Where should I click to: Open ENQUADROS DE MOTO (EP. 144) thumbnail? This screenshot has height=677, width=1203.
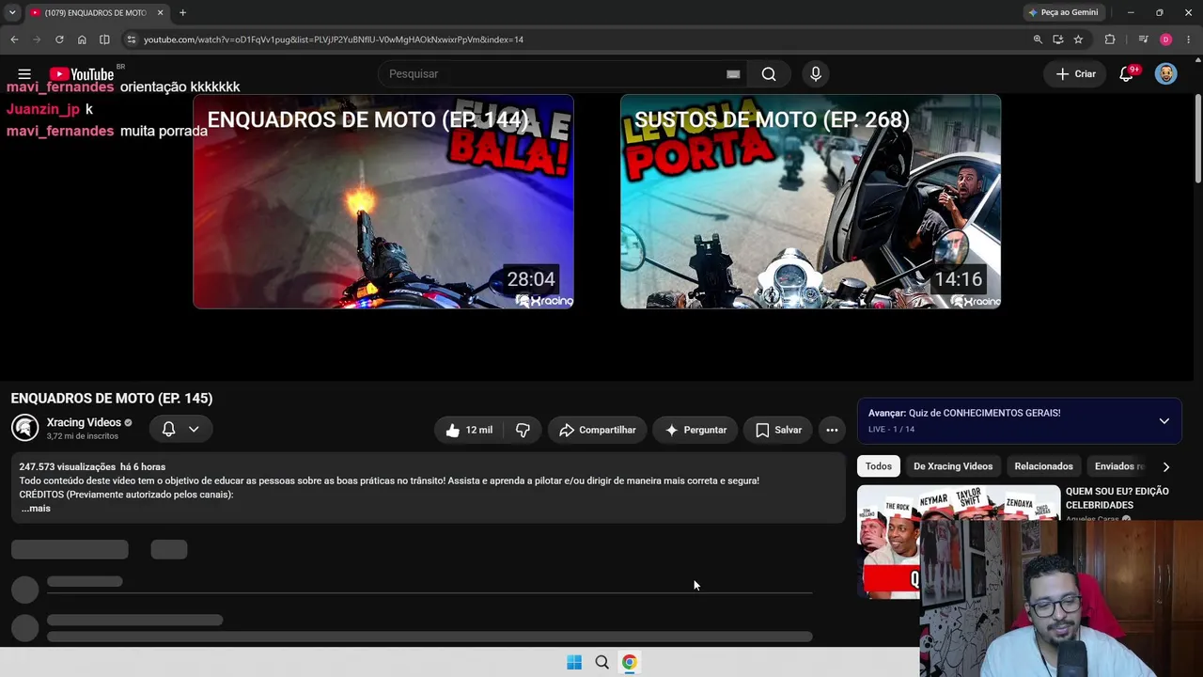coord(383,201)
